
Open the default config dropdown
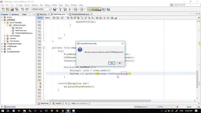pyautogui.click(x=41, y=9)
